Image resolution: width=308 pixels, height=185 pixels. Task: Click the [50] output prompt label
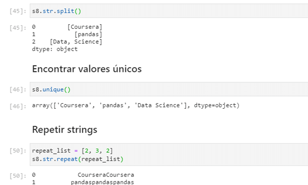(18, 176)
